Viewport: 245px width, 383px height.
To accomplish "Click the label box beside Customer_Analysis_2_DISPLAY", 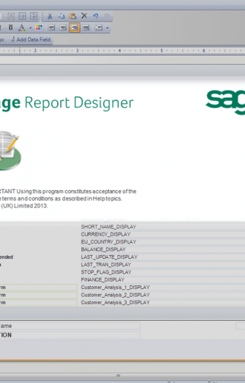I will tap(39, 295).
